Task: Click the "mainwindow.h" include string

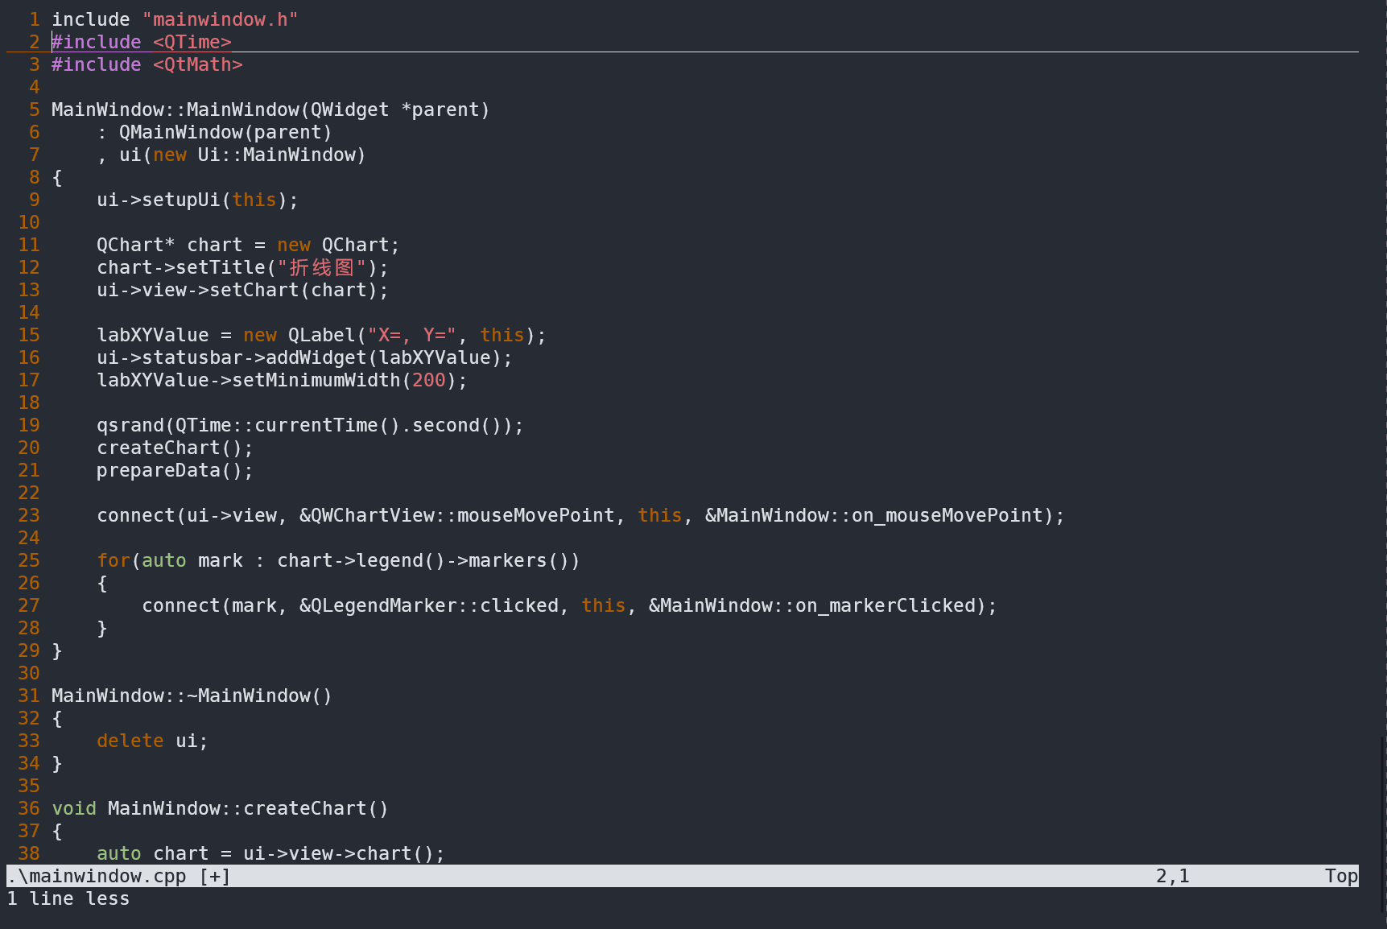Action: [220, 19]
